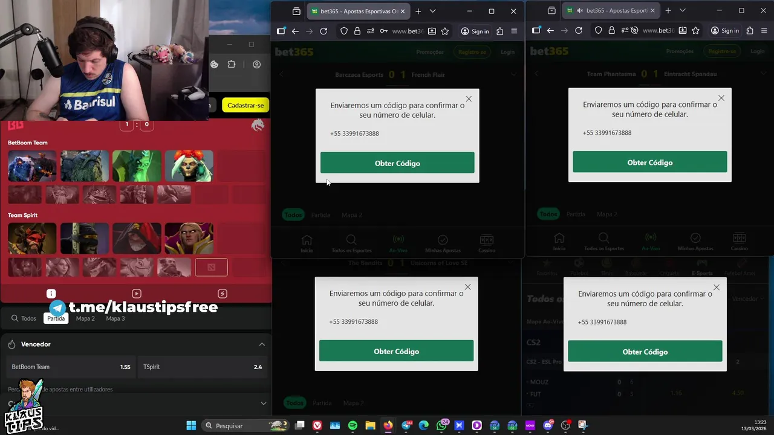Go back in Team Phantasma Firefox window
Image resolution: width=774 pixels, height=435 pixels.
[550, 30]
